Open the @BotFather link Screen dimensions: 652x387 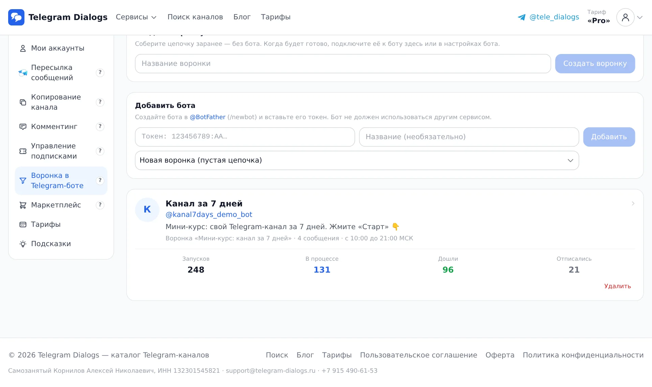coord(207,117)
